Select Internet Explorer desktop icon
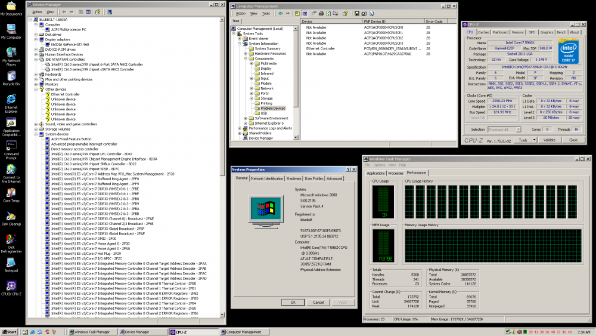The height and width of the screenshot is (336, 596). coord(11,104)
